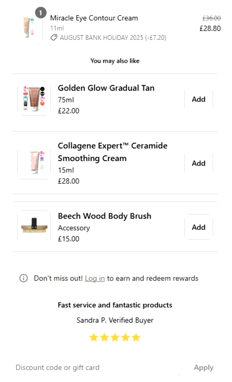232x382 pixels.
Task: Add the Beech Wood Body Brush
Action: pos(198,227)
